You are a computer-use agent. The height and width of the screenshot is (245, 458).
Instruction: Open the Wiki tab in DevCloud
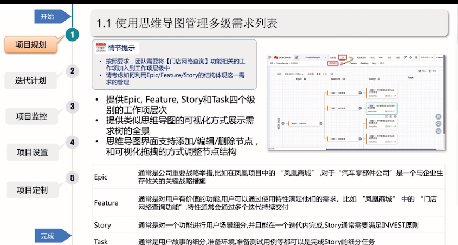coord(380,58)
